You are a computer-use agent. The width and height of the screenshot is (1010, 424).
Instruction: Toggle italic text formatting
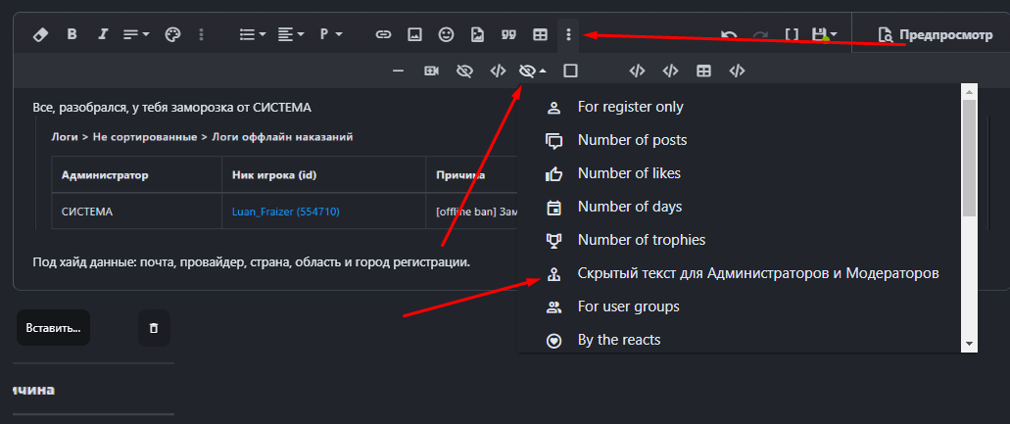102,34
